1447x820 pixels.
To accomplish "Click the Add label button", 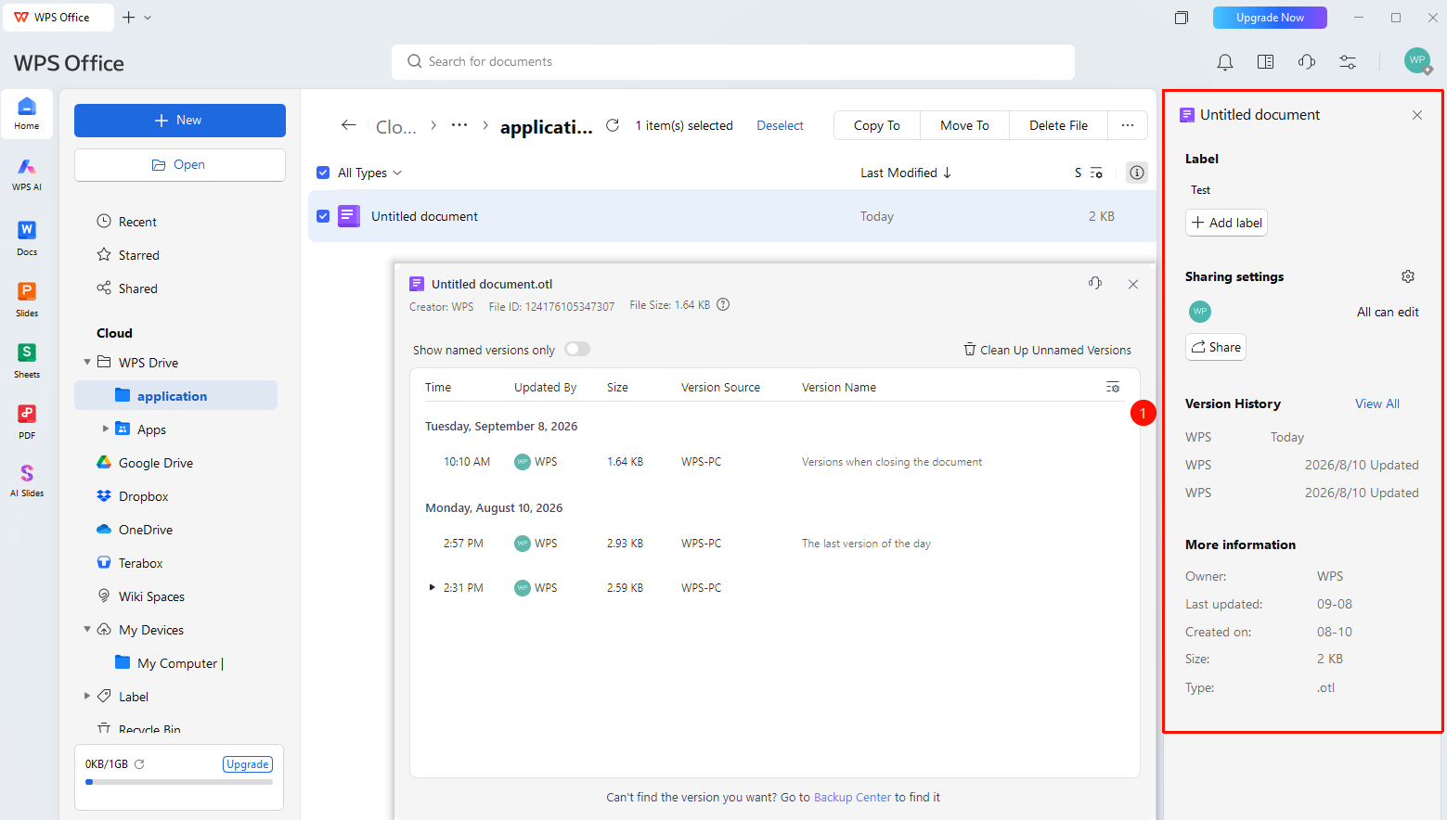I will coord(1226,223).
